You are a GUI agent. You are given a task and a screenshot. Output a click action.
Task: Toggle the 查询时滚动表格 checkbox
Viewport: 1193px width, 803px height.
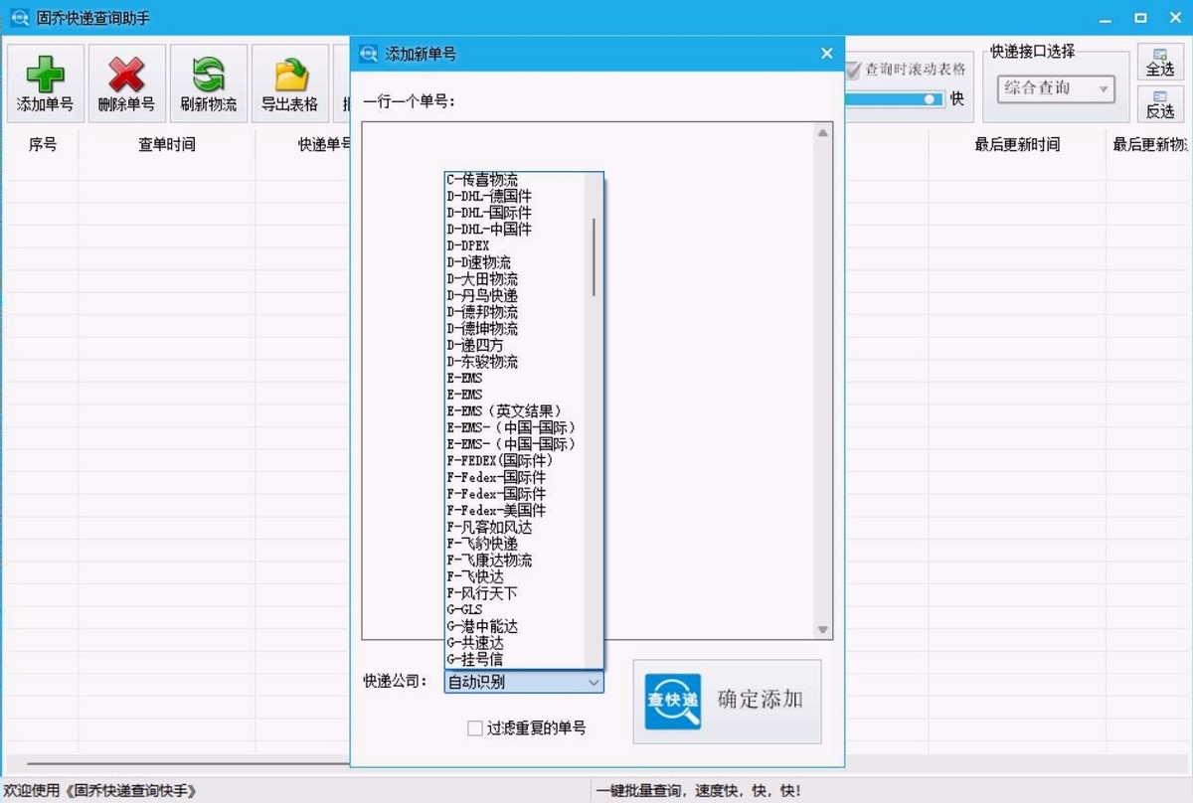point(853,70)
